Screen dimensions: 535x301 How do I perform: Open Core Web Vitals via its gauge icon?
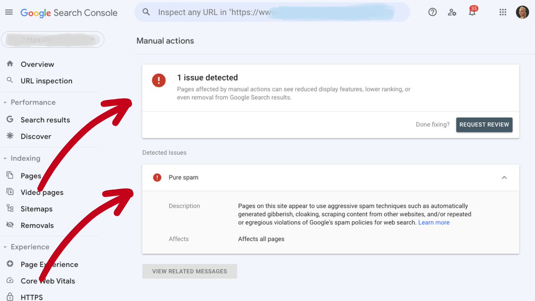[10, 280]
